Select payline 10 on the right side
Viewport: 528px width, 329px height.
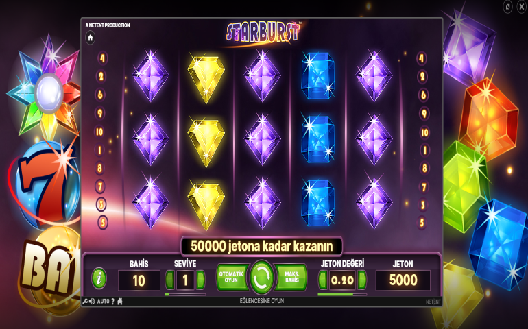click(x=424, y=133)
